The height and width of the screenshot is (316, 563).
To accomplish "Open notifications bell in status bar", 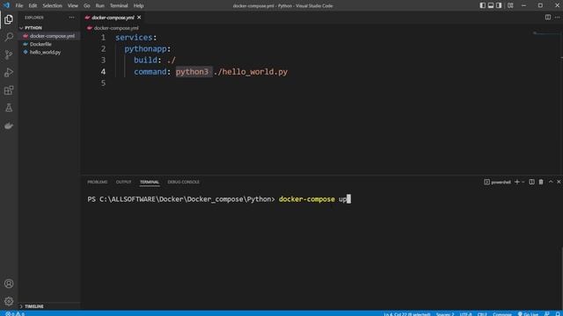I will tap(558, 313).
